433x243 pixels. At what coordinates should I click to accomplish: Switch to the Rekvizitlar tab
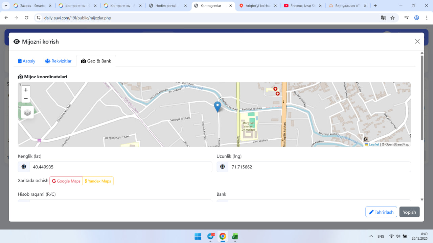click(x=58, y=61)
